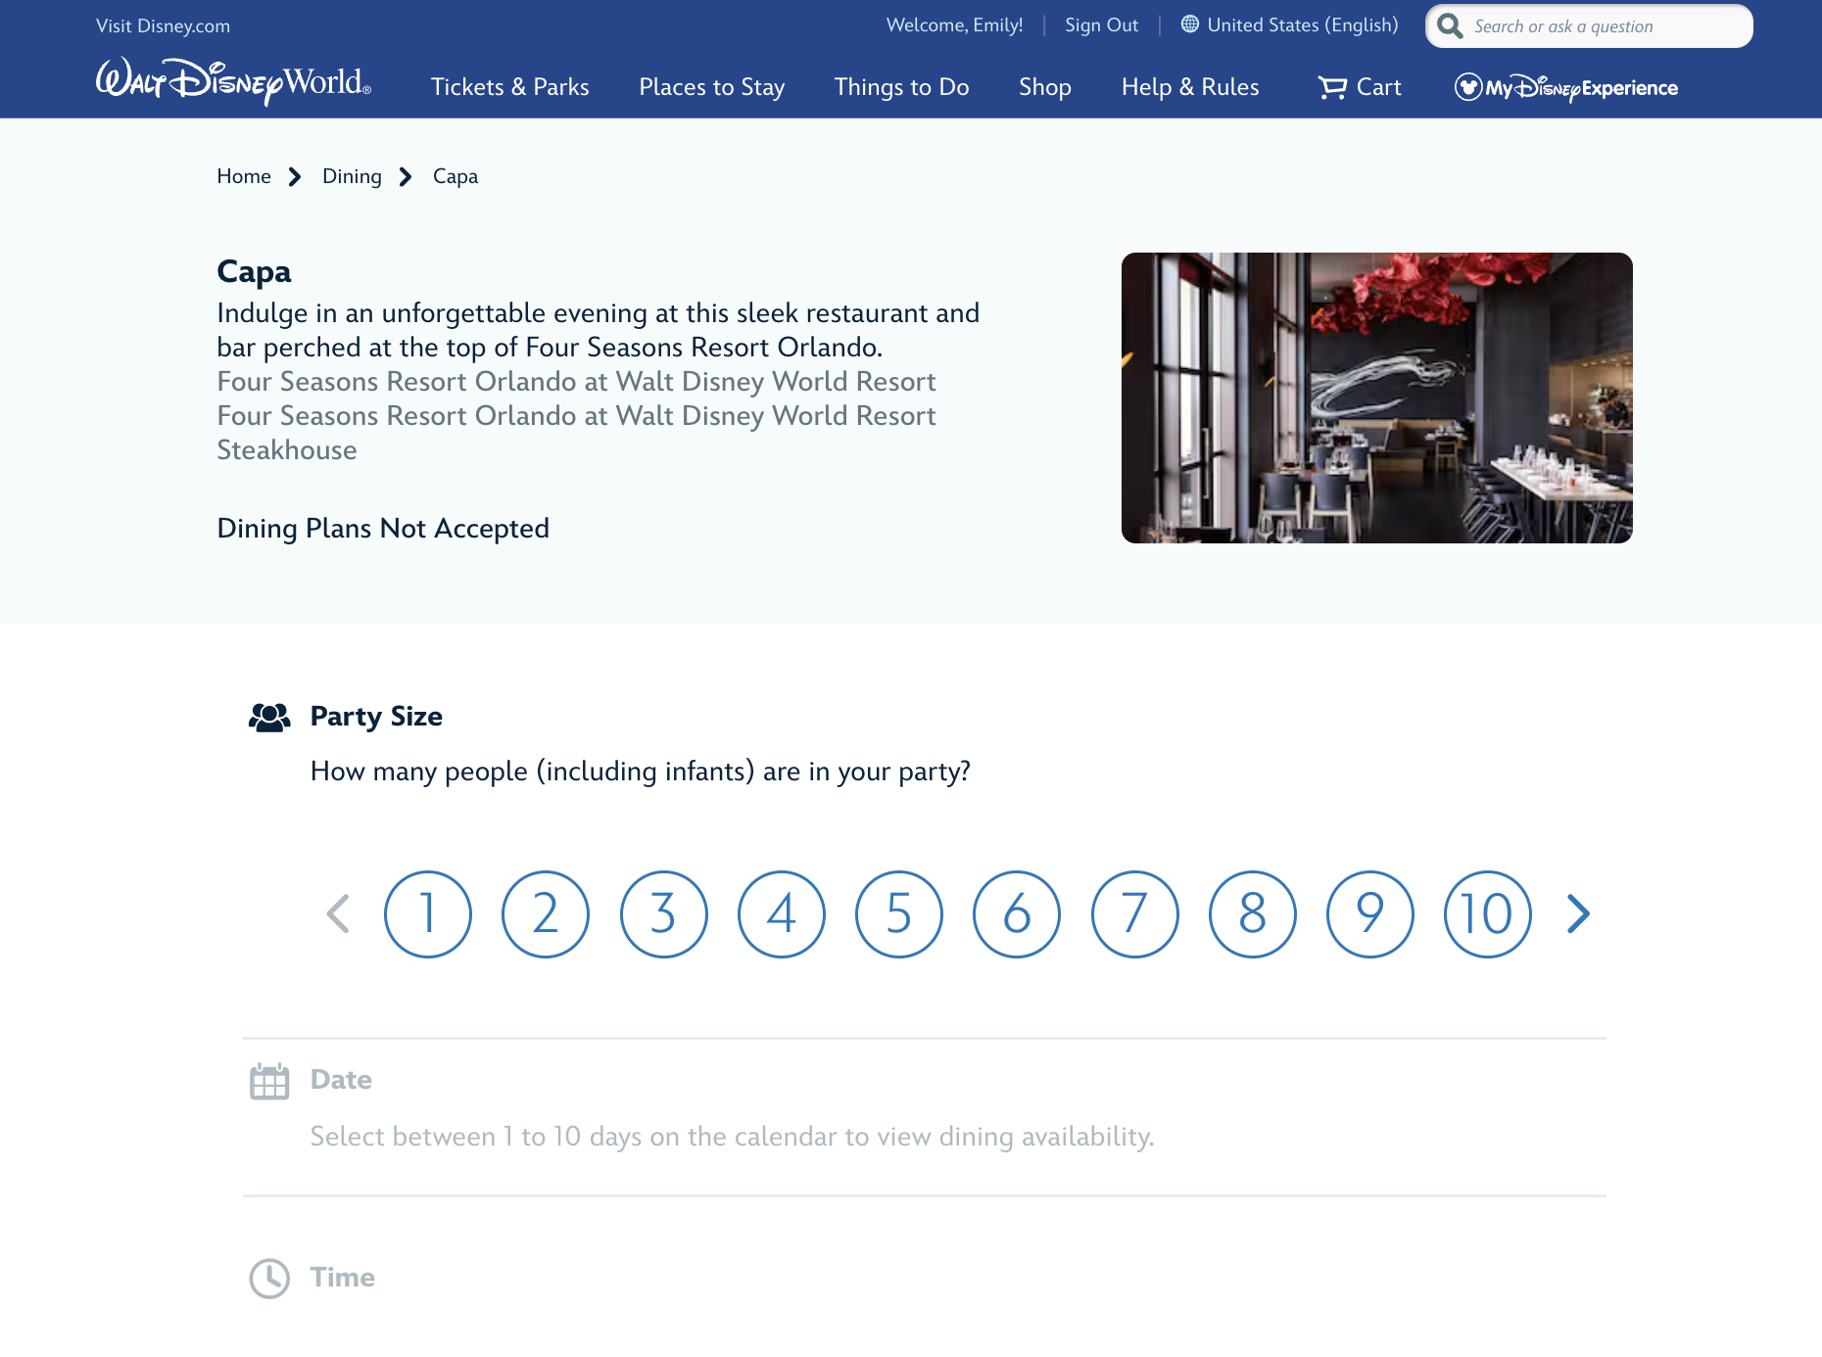The image size is (1822, 1357).
Task: Click the Capa restaurant heading
Action: [255, 271]
